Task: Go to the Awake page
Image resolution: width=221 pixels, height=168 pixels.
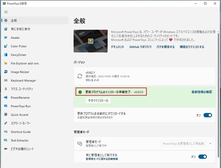Action: 35,38
